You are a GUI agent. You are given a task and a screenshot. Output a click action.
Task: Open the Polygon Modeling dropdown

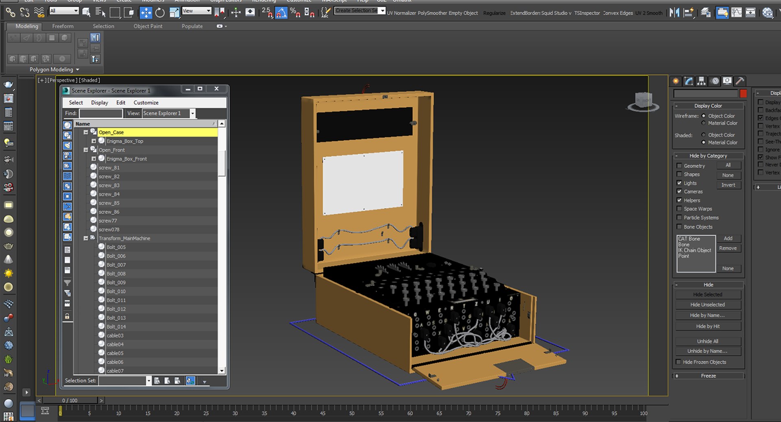coord(54,70)
